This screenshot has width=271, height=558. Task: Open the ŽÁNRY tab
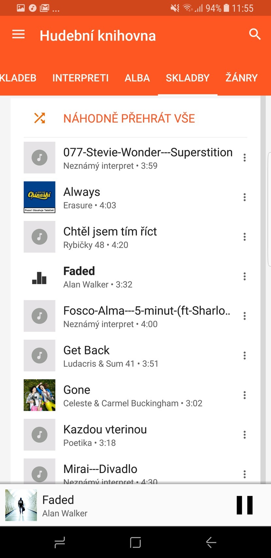click(x=241, y=78)
